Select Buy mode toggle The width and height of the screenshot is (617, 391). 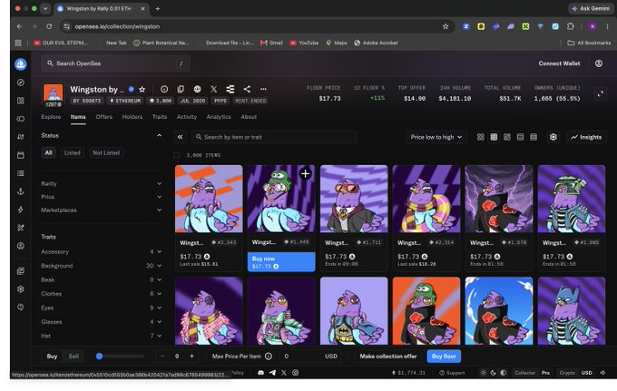(x=52, y=357)
